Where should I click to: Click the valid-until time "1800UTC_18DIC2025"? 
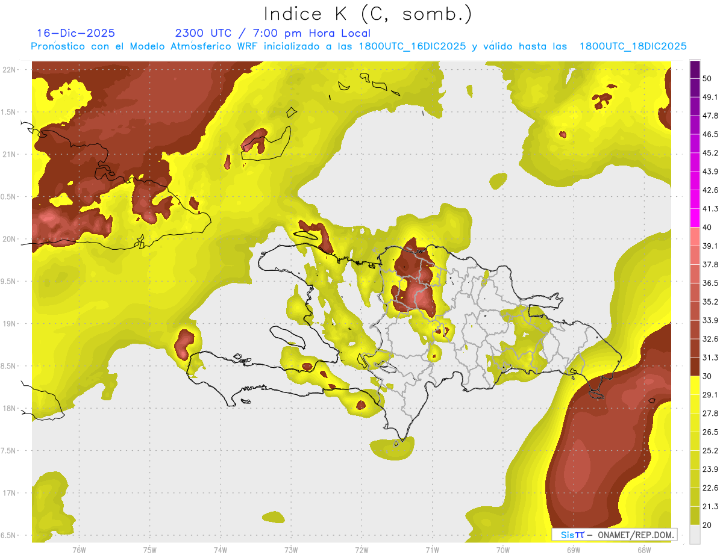tap(633, 46)
